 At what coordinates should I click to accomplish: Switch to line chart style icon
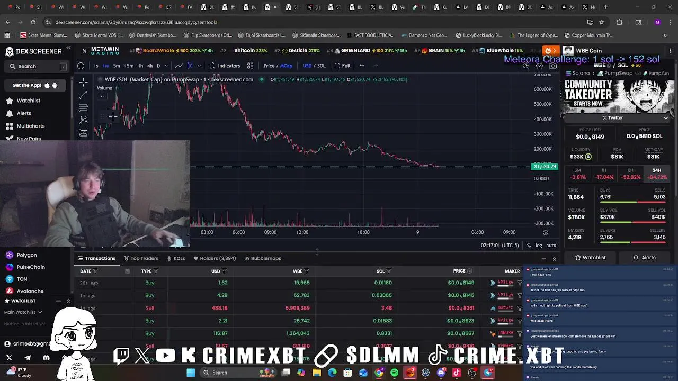179,66
